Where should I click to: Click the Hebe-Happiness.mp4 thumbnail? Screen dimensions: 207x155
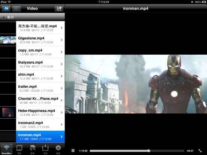pos(8,113)
